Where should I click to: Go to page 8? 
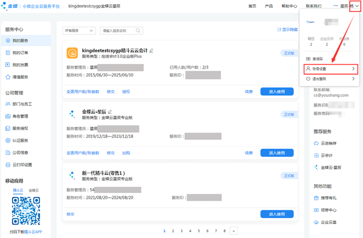point(224,231)
